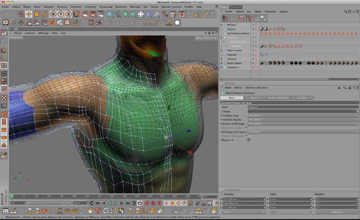This screenshot has height=220, width=360.
Task: Go to the start of the animation
Action: tap(97, 203)
